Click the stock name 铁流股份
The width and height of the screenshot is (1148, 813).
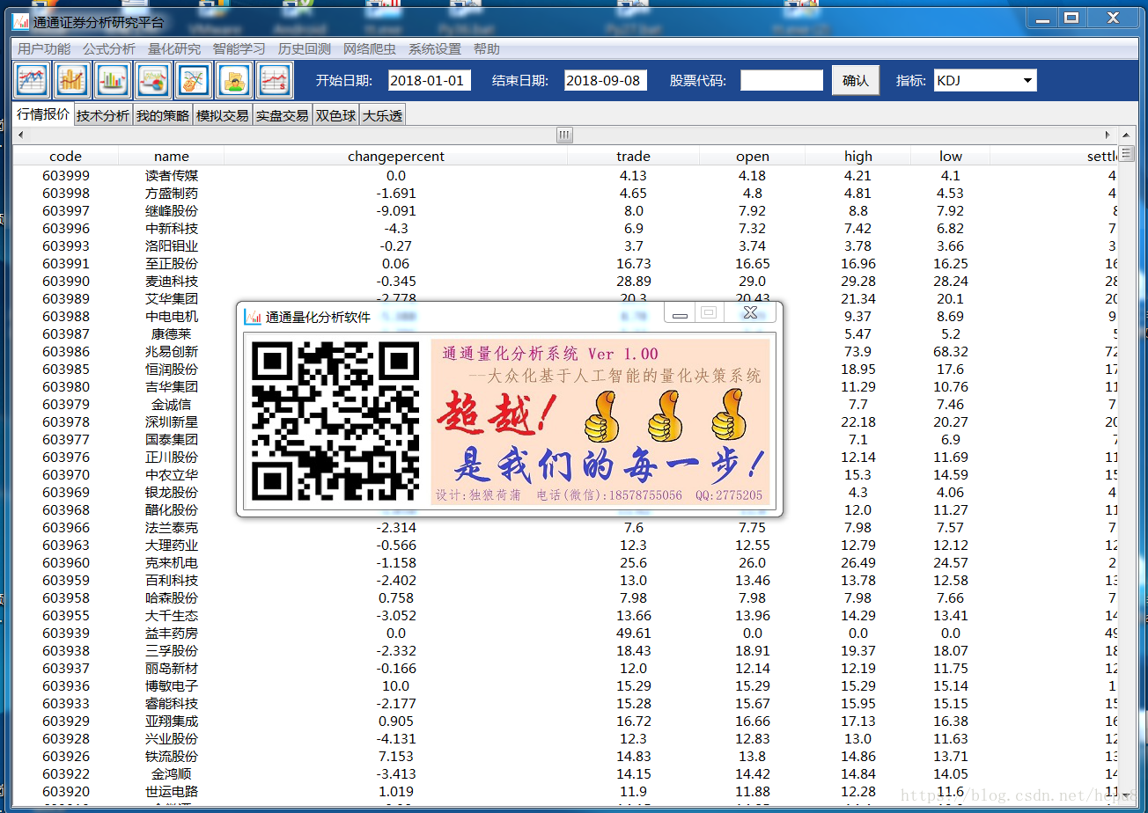click(172, 757)
